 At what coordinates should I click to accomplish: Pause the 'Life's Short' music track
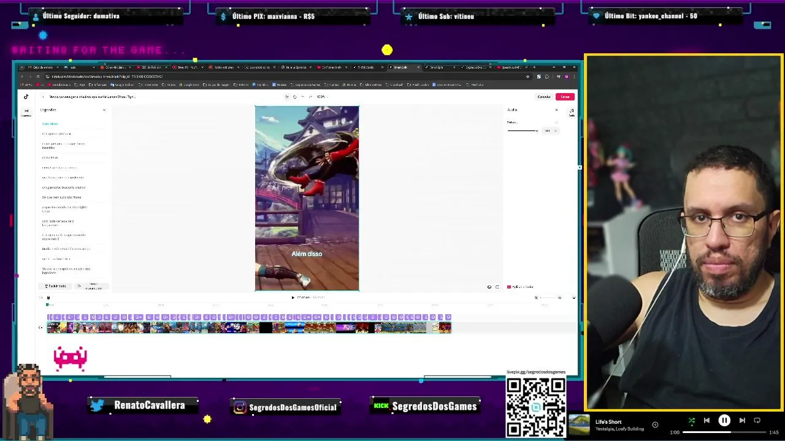[724, 421]
